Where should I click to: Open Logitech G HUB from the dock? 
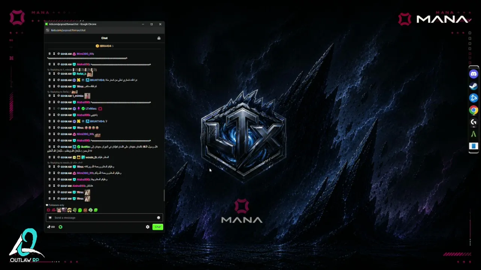[473, 122]
